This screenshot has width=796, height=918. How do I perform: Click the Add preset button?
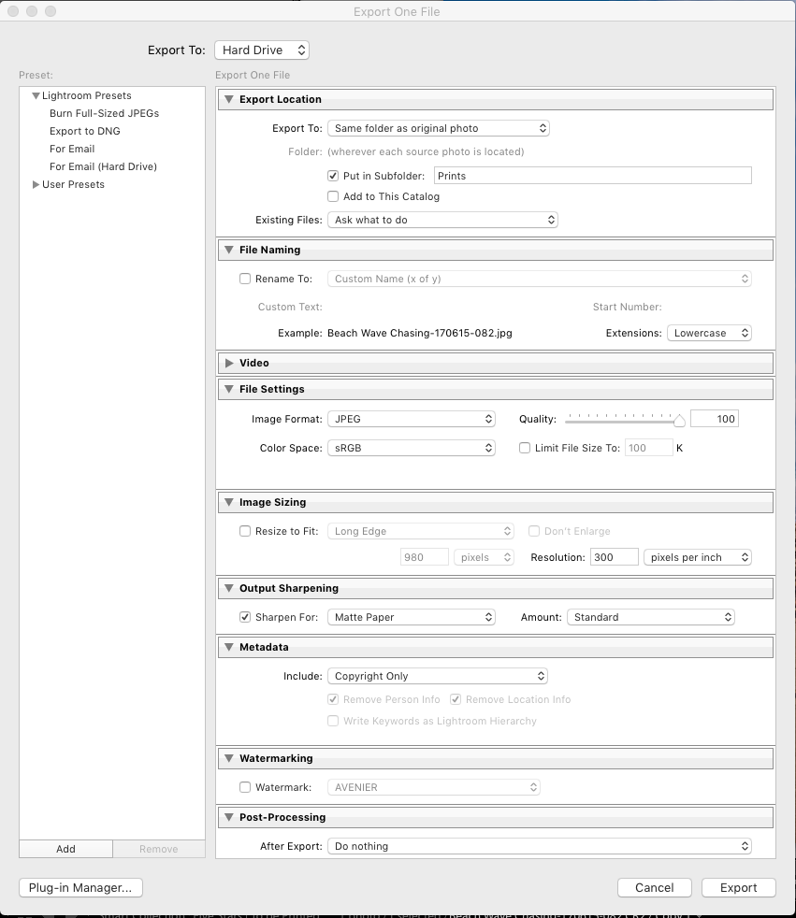coord(65,849)
